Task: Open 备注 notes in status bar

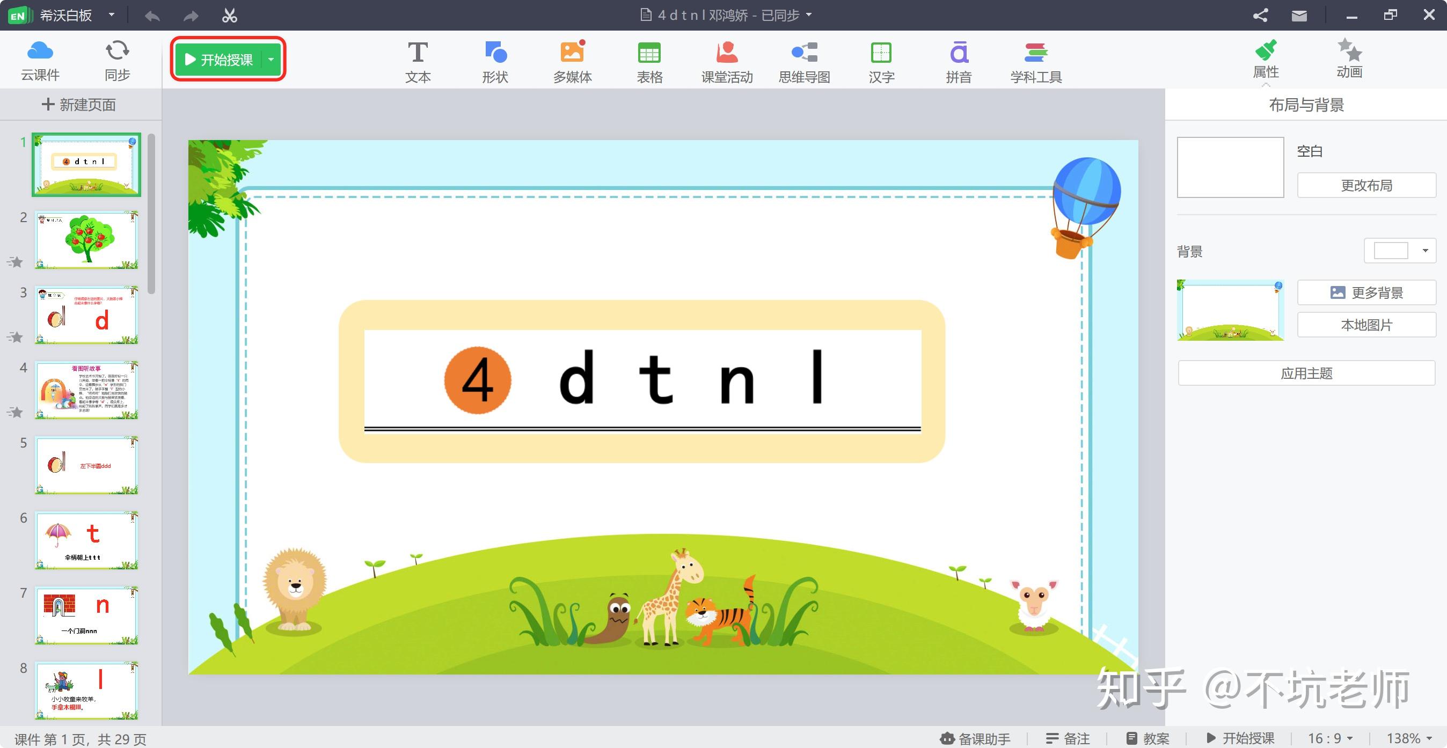Action: coord(1068,738)
